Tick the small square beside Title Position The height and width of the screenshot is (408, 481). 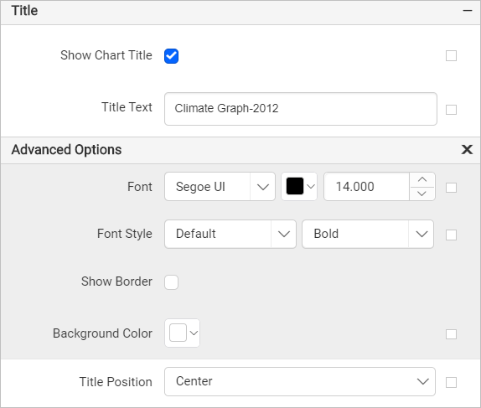tap(451, 383)
